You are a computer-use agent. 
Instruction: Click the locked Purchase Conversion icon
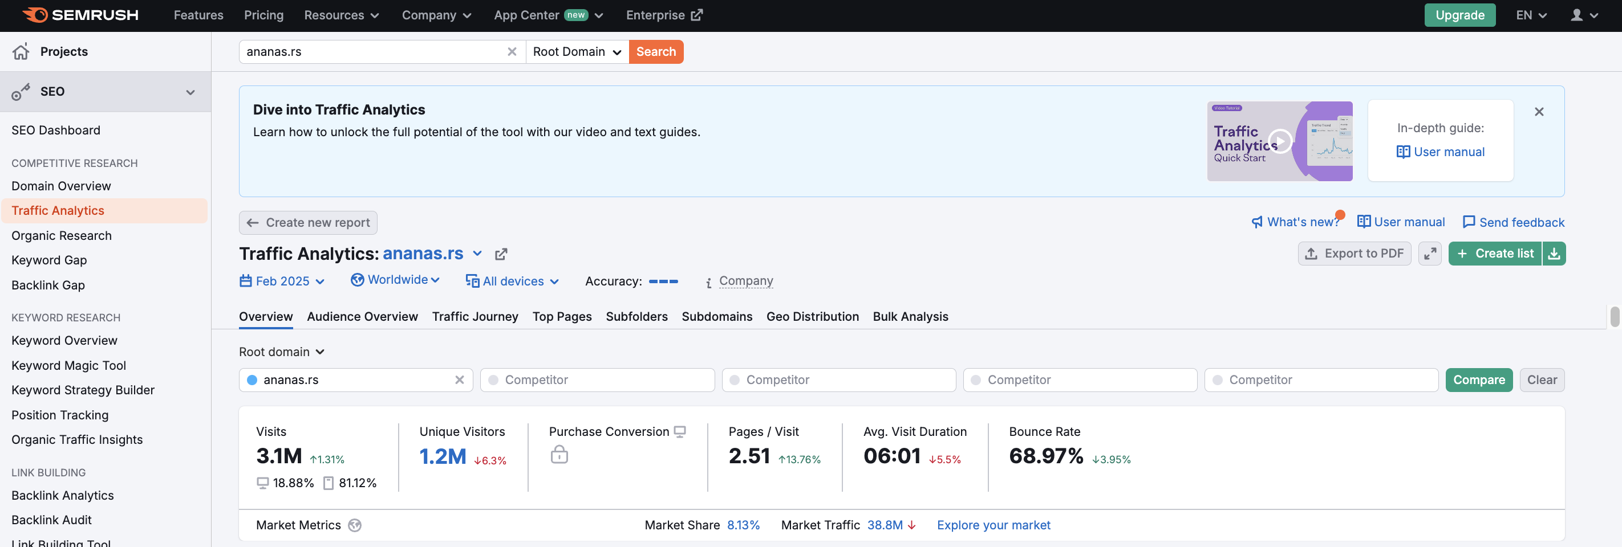pyautogui.click(x=559, y=455)
